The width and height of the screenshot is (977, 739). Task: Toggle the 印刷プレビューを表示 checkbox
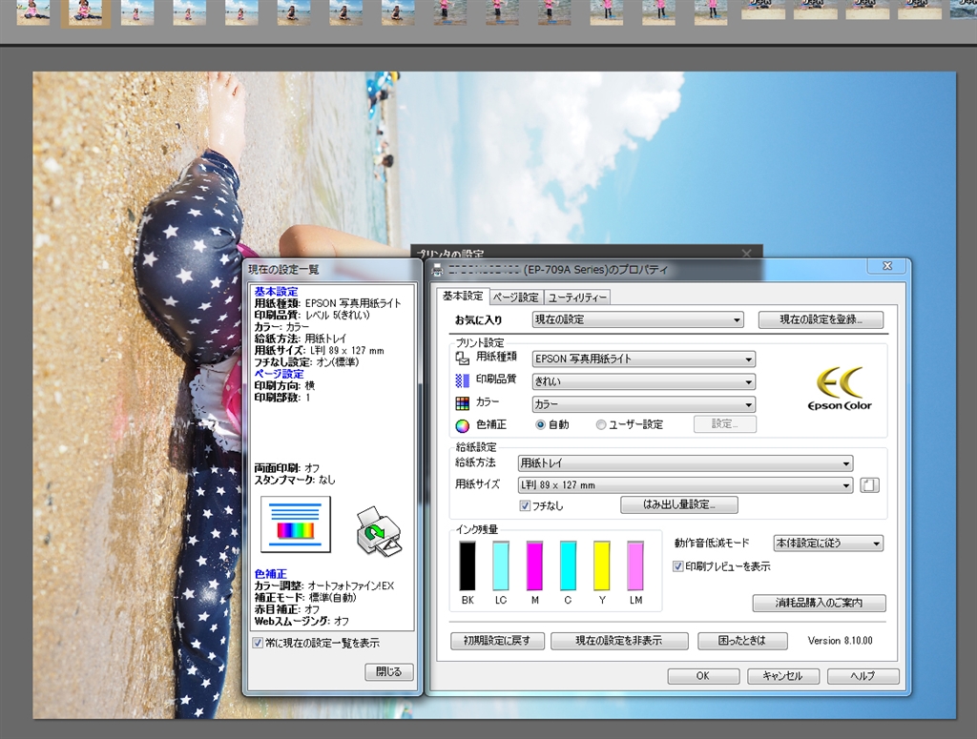[x=678, y=565]
